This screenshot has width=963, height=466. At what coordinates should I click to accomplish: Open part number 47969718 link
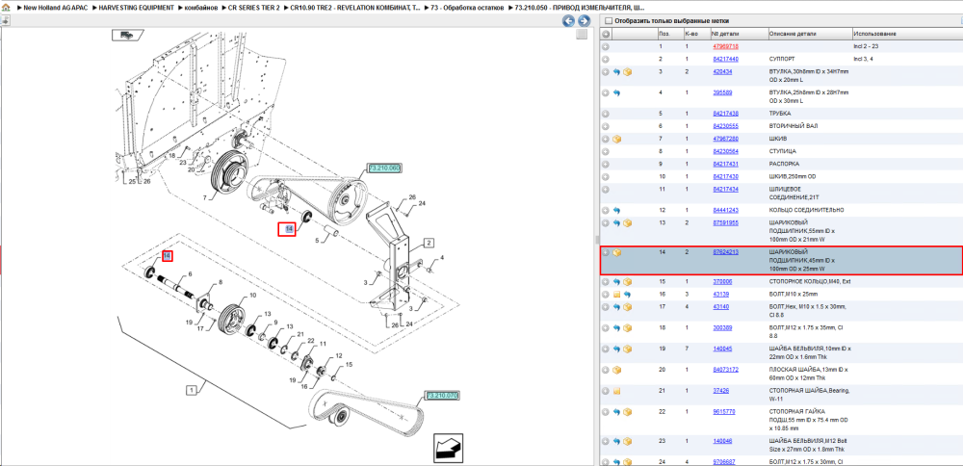pyautogui.click(x=725, y=46)
